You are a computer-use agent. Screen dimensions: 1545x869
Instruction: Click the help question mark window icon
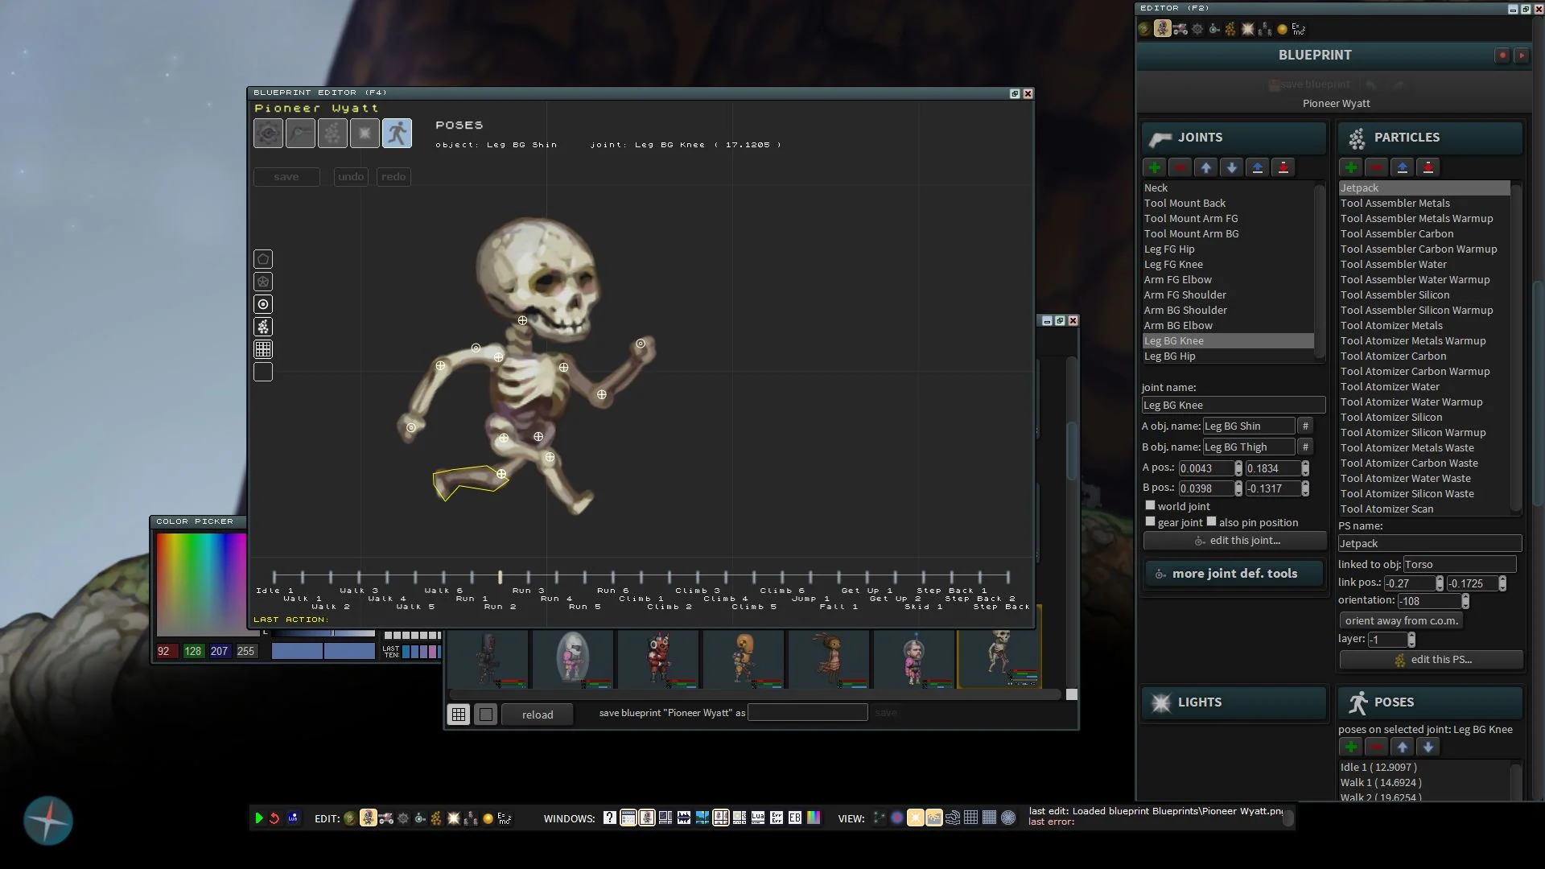pos(609,818)
